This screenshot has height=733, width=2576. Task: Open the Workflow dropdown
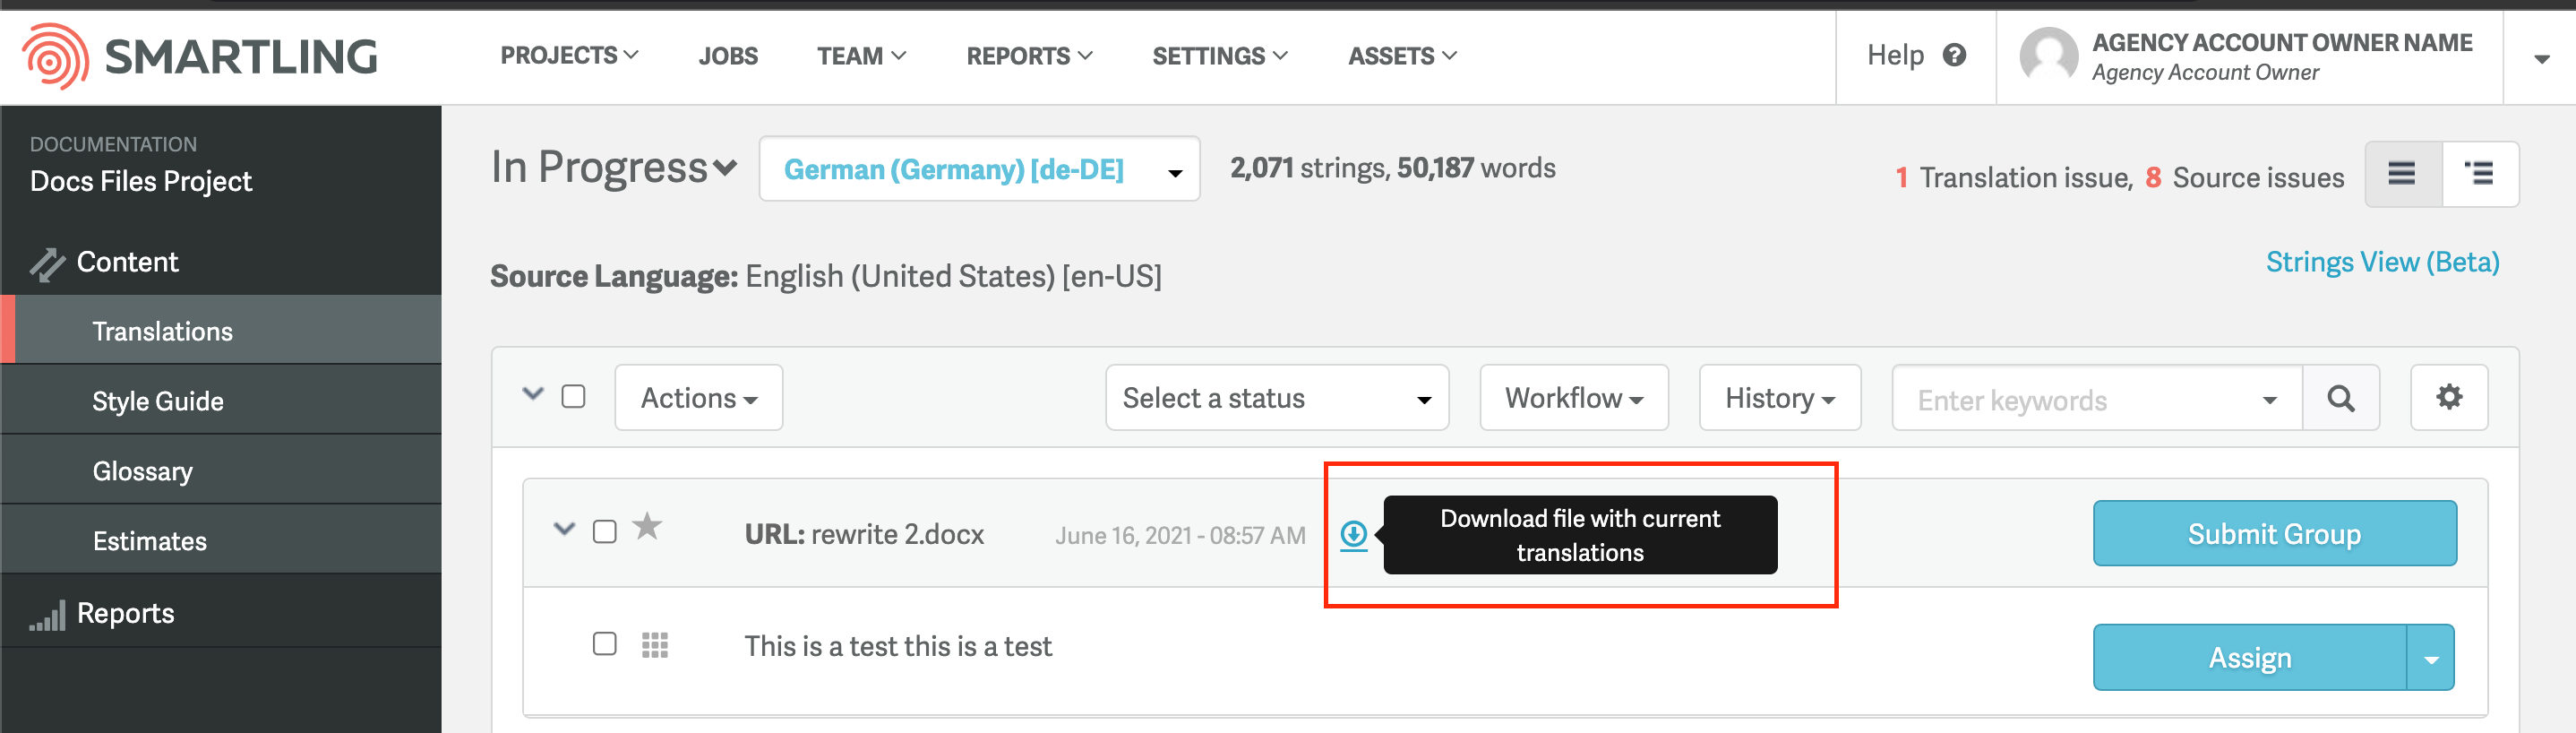(1573, 398)
